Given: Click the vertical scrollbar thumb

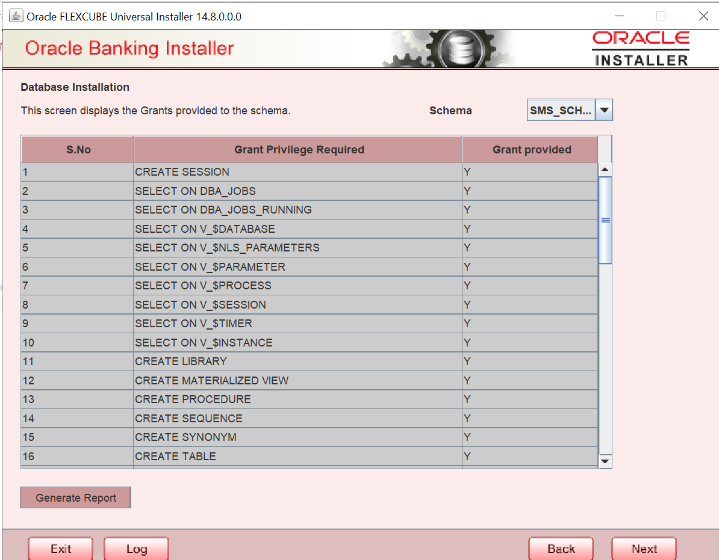Looking at the screenshot, I should pos(605,220).
